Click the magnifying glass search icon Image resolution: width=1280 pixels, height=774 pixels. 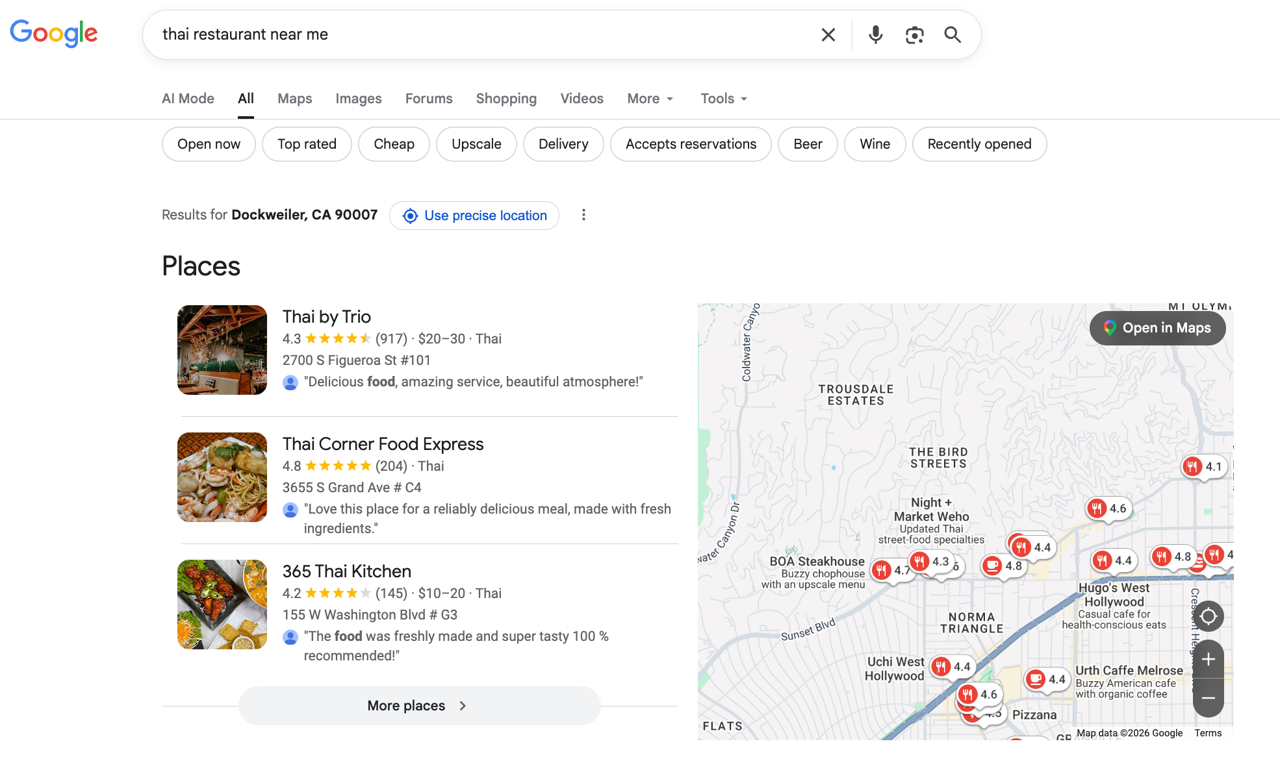(x=953, y=34)
